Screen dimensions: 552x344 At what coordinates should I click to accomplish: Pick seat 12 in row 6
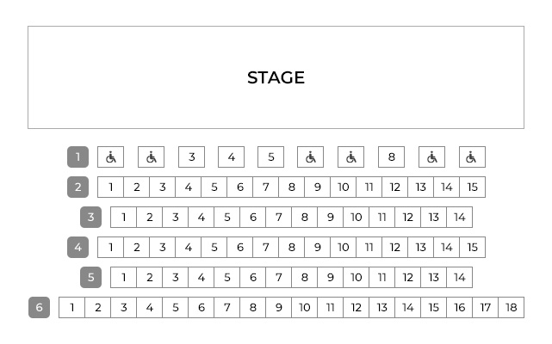(357, 307)
